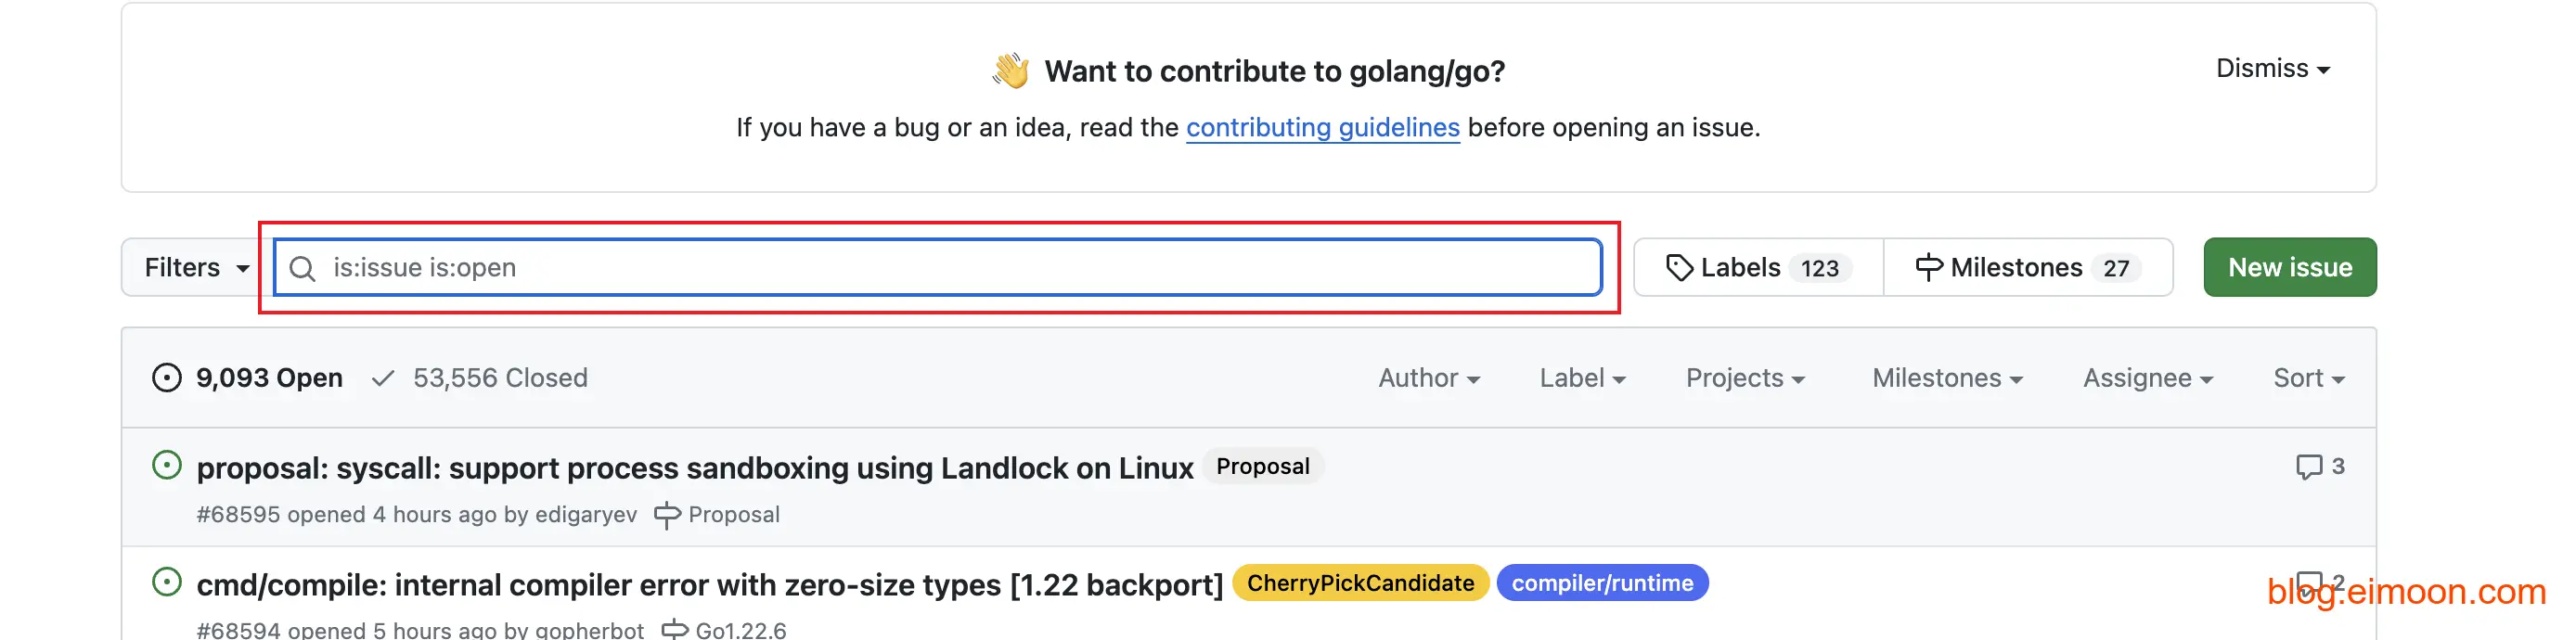This screenshot has width=2576, height=640.
Task: Open the Filters dropdown
Action: click(x=196, y=268)
